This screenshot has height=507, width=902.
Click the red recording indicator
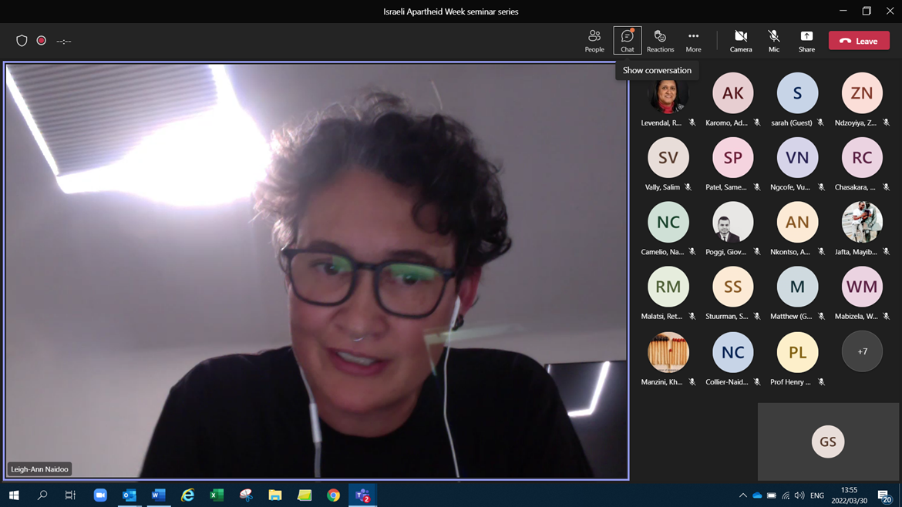[x=42, y=41]
